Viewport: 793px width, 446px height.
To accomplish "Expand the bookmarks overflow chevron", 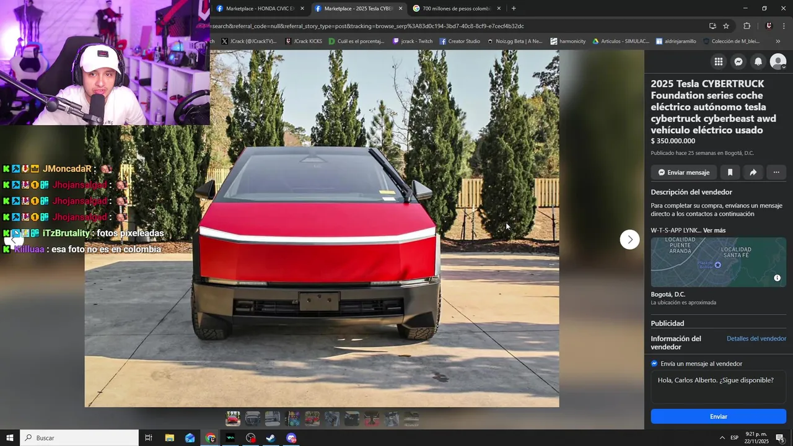I will pyautogui.click(x=778, y=42).
